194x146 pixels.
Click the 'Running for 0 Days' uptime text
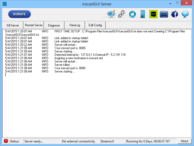click(x=148, y=141)
